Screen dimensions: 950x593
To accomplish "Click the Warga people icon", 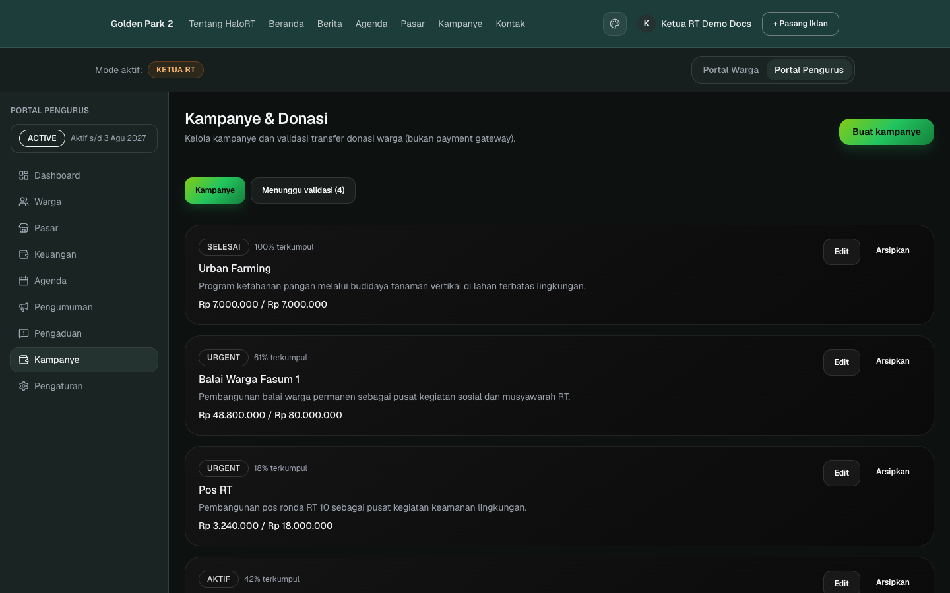I will (24, 202).
